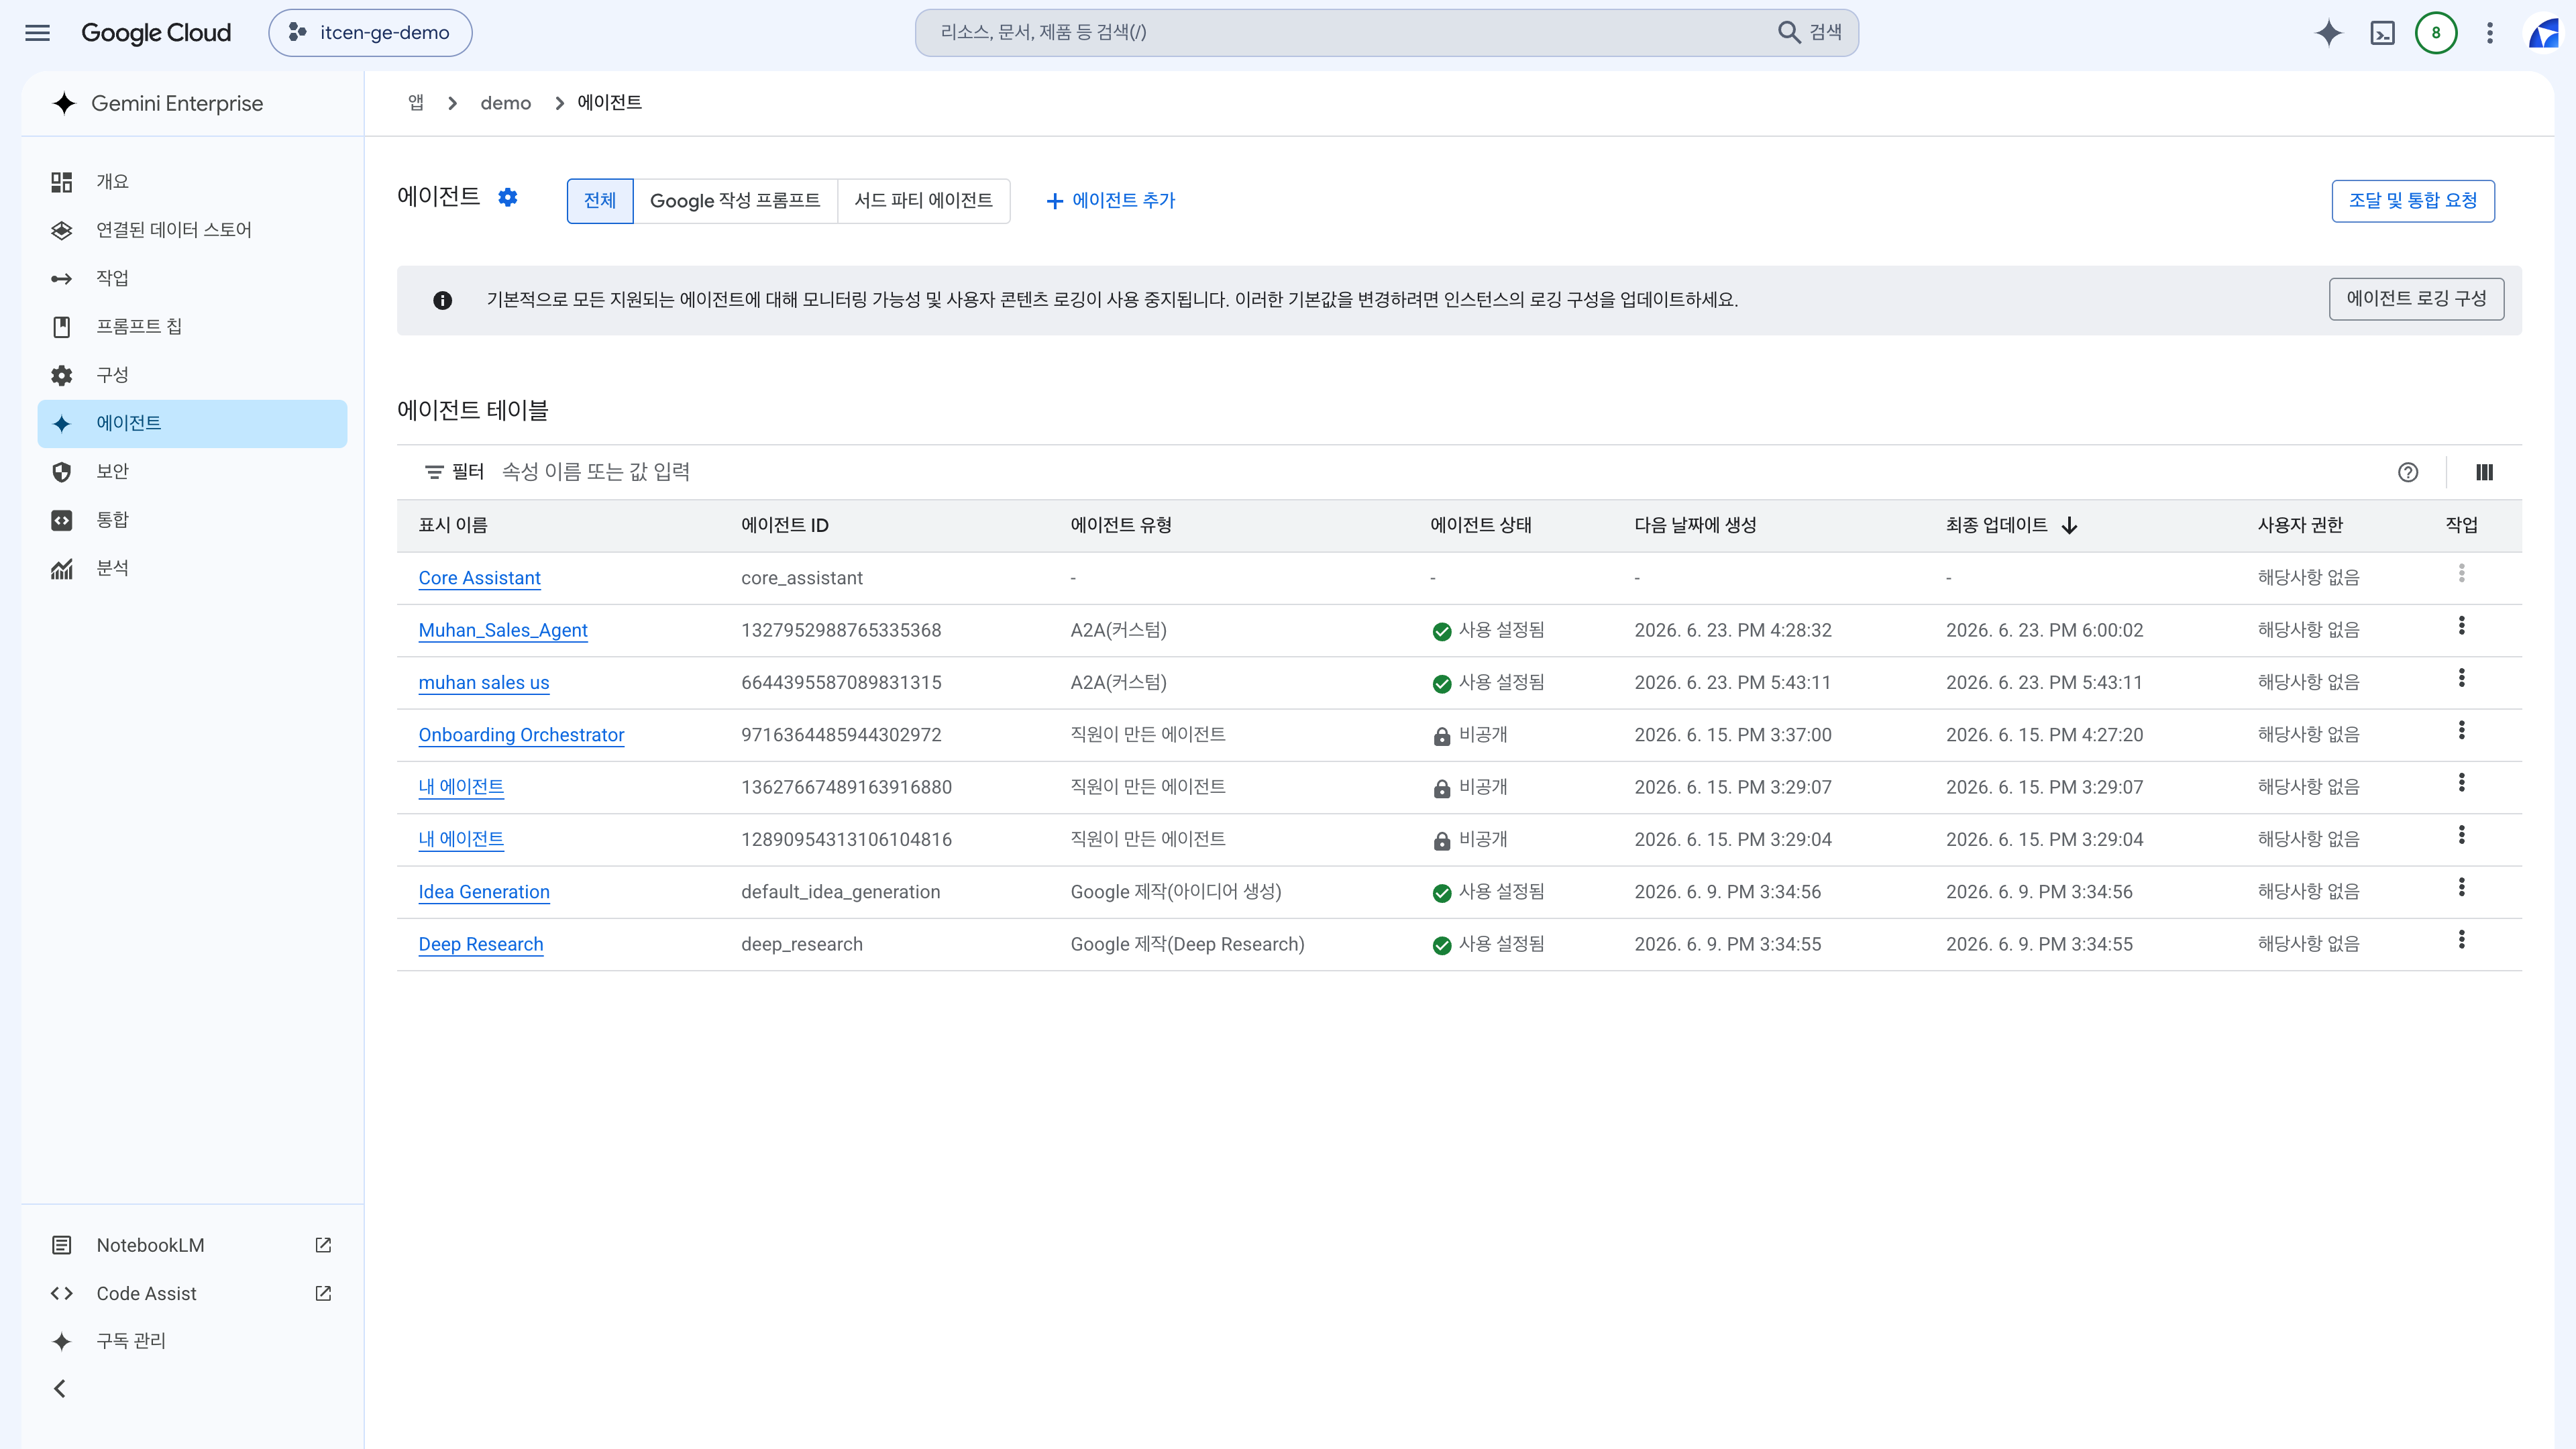
Task: Click the 에이전트 상태 column header
Action: (x=1481, y=525)
